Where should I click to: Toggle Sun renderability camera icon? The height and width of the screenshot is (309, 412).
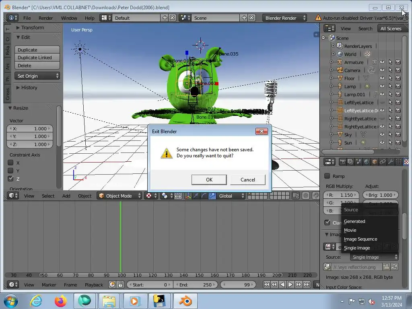(x=398, y=142)
